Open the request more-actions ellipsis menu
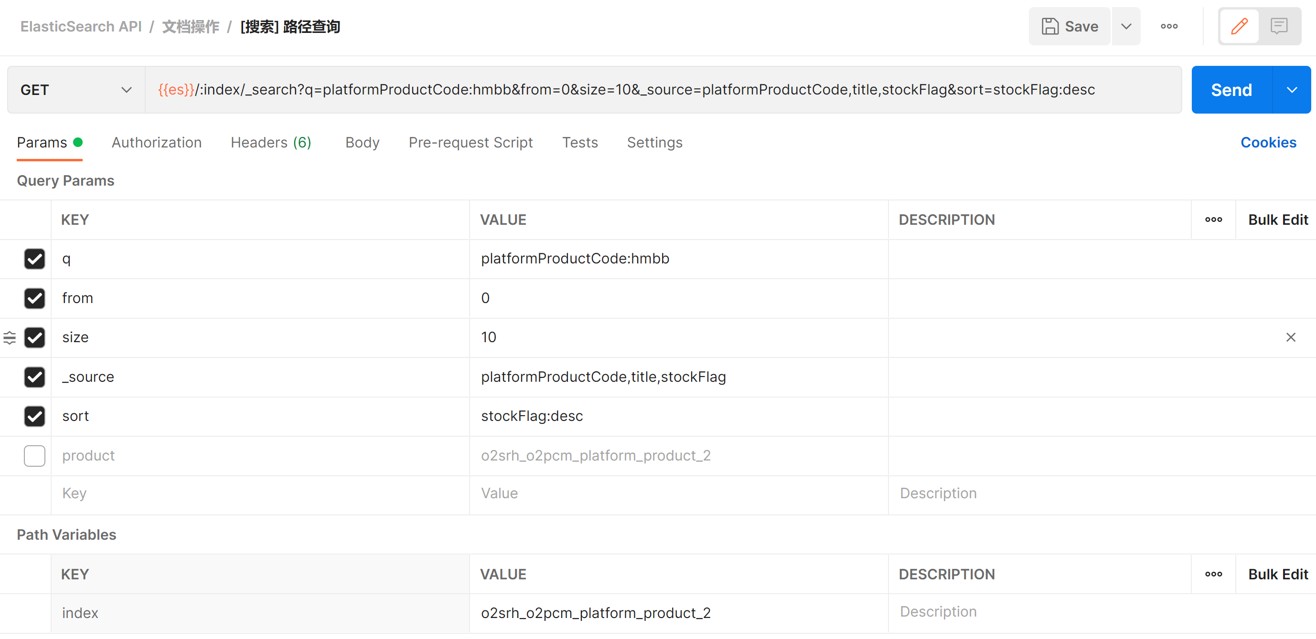 click(1169, 26)
